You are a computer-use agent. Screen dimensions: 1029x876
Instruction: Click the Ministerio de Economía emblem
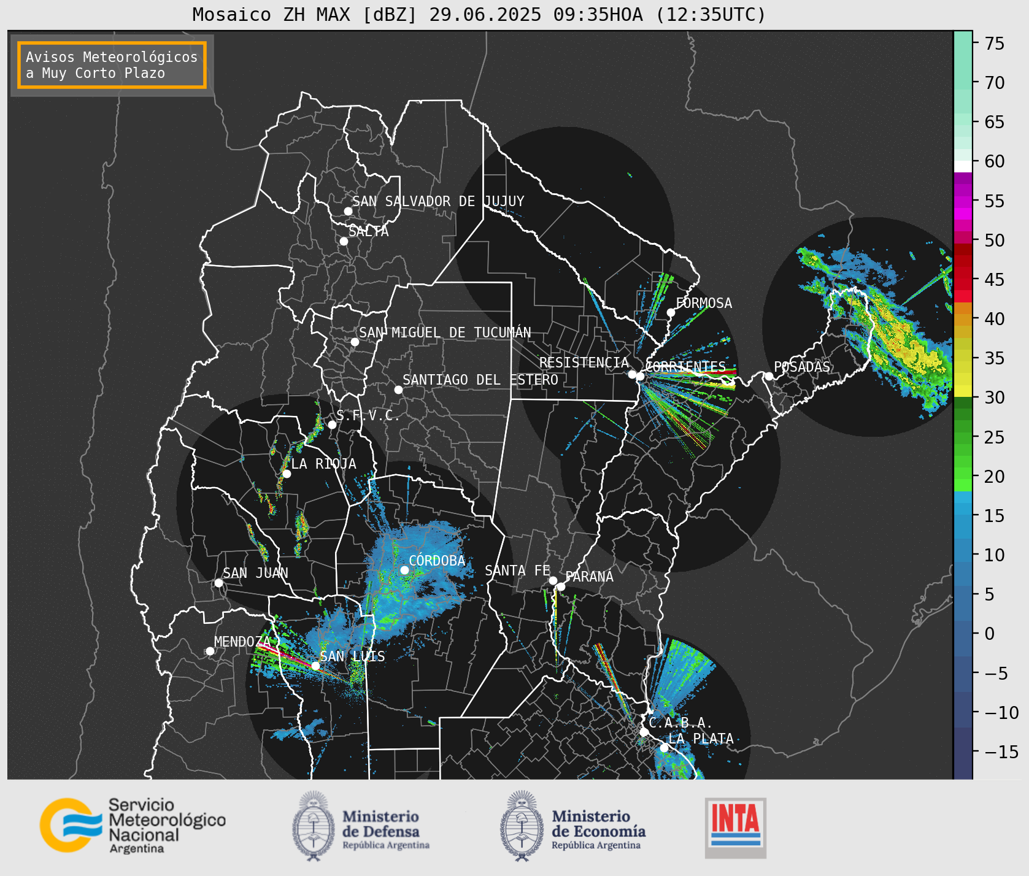point(522,825)
